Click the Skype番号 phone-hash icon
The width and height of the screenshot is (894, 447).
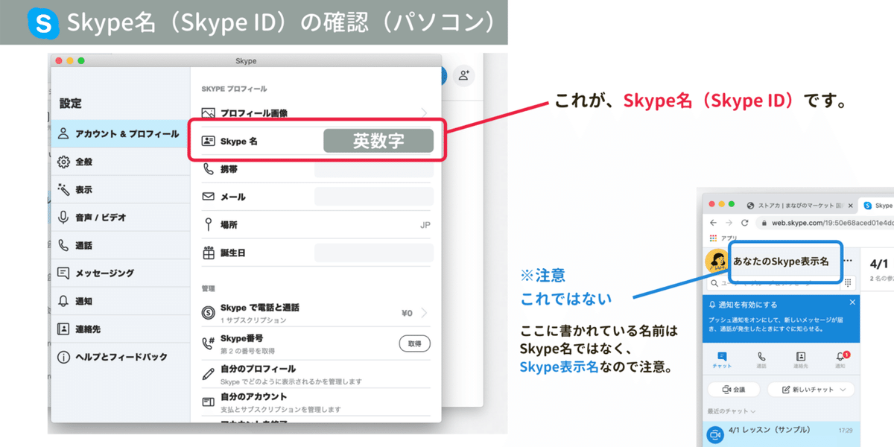coord(209,343)
